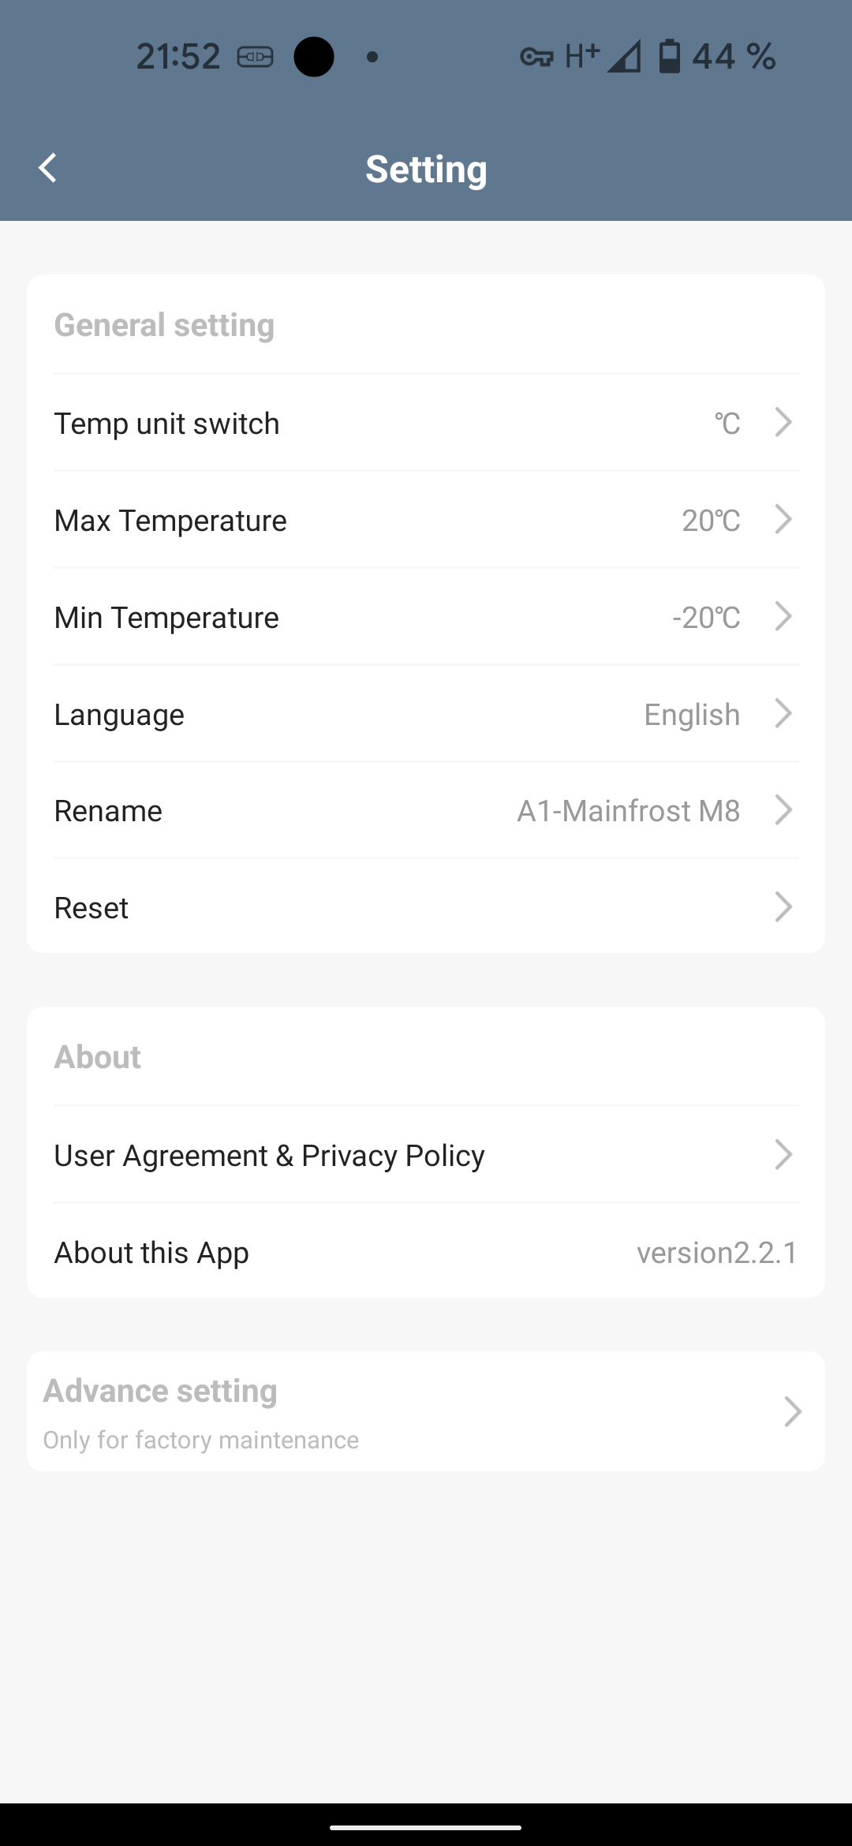Screen dimensions: 852x1846
Task: Tap the Advance setting chevron icon
Action: (x=792, y=1411)
